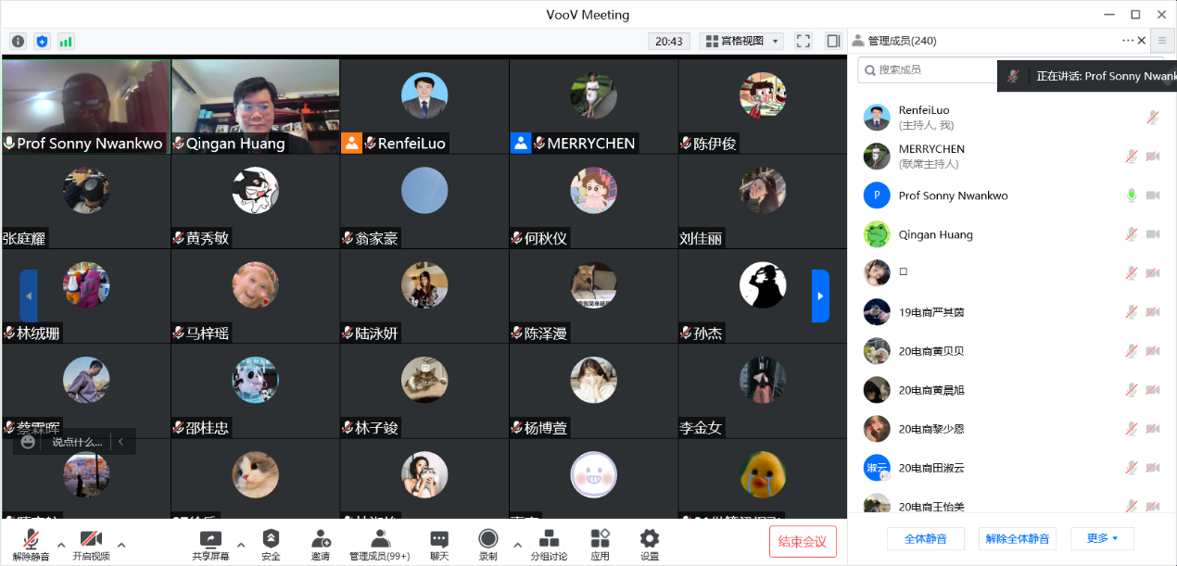Viewport: 1177px width, 566px height.
Task: Open Manage Members (管理成员) toolbar item
Action: coord(379,545)
